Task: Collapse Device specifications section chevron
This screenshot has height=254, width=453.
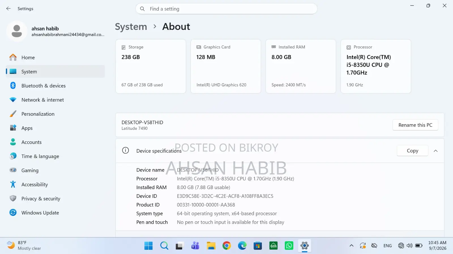Action: [x=436, y=151]
